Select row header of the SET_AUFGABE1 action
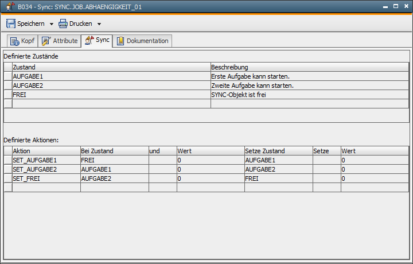 8,160
